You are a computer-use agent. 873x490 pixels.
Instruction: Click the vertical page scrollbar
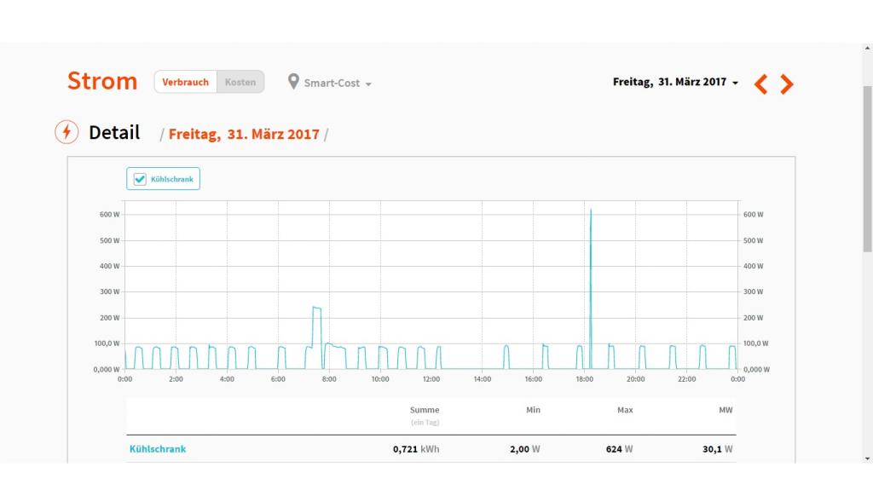click(867, 170)
